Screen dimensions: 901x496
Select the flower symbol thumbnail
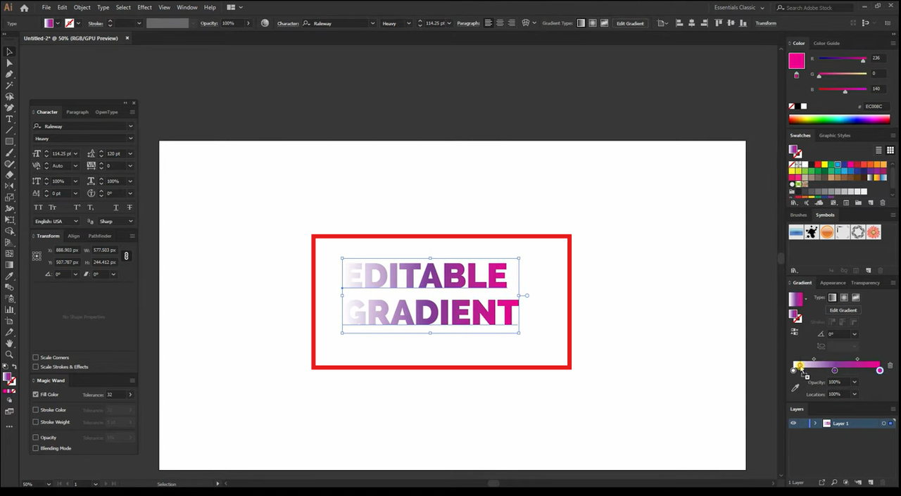(x=874, y=231)
